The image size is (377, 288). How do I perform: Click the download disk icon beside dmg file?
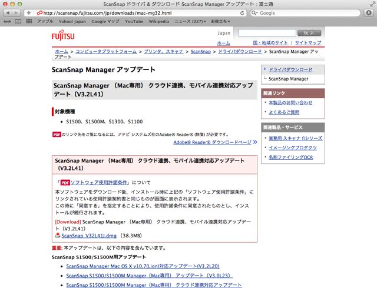pyautogui.click(x=58, y=235)
